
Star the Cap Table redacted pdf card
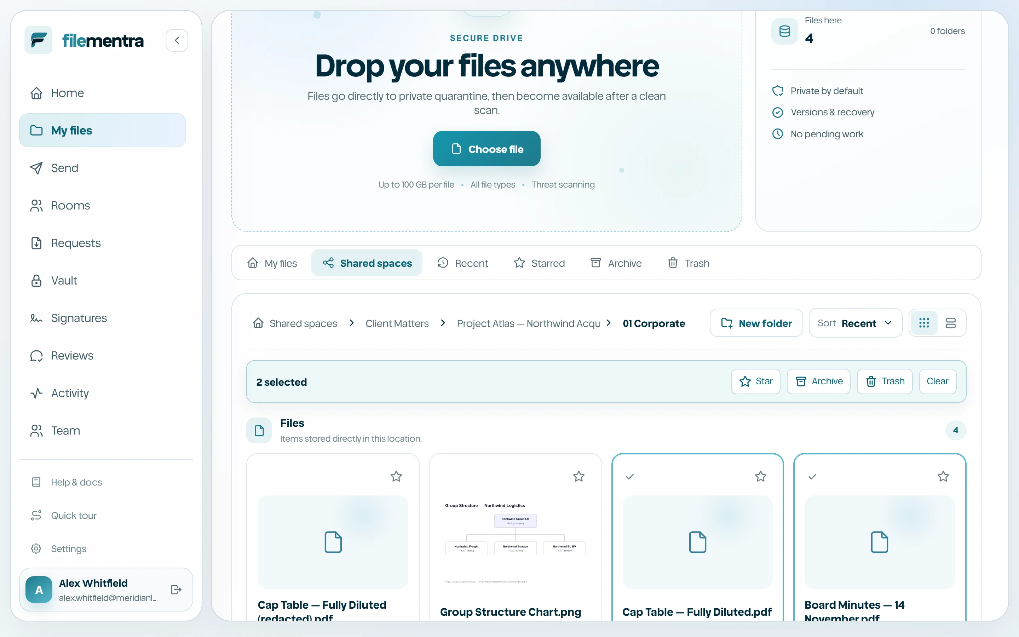click(396, 476)
